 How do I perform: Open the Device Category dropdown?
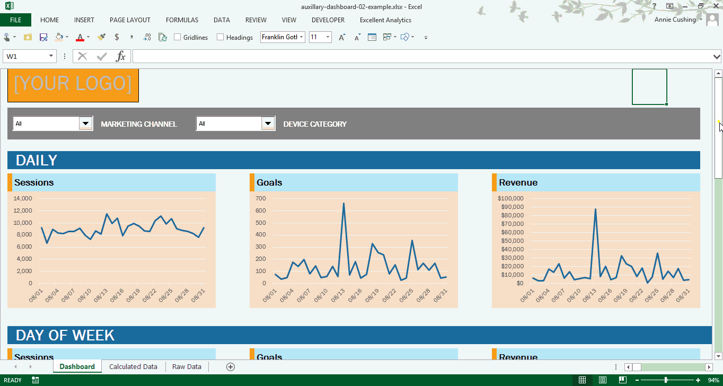pos(268,123)
